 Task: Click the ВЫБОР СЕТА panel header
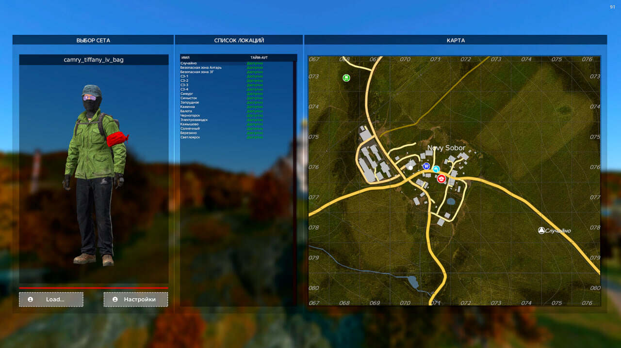(x=93, y=40)
